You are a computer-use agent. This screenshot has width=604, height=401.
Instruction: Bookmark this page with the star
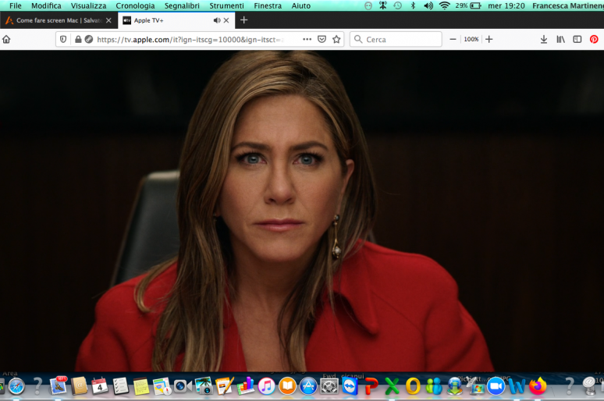(336, 39)
